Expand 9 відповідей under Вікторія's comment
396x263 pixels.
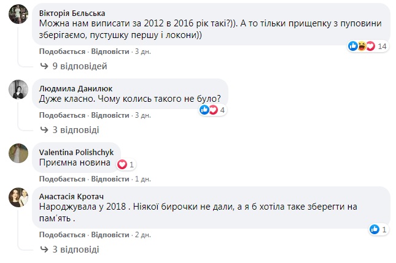coord(74,66)
